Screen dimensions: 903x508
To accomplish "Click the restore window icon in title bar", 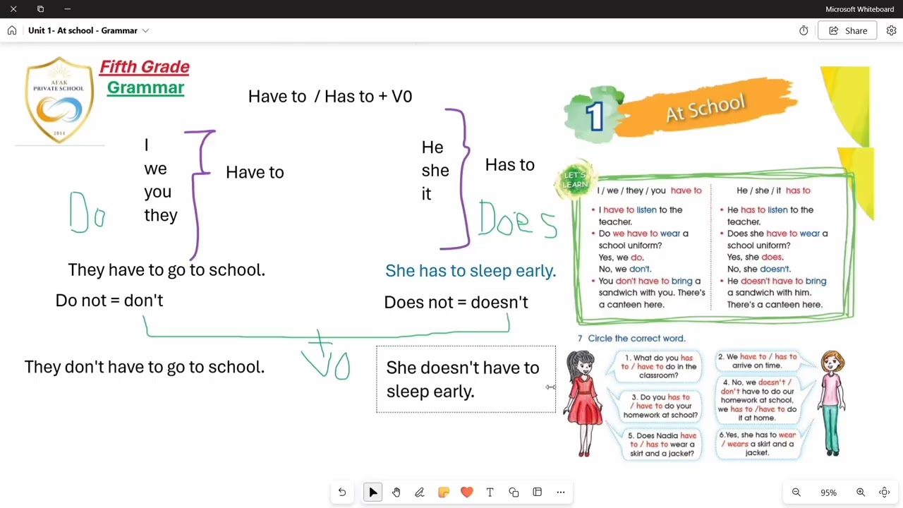I will 40,9.
